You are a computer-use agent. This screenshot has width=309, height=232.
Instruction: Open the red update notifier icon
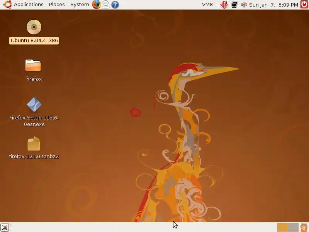point(224,5)
